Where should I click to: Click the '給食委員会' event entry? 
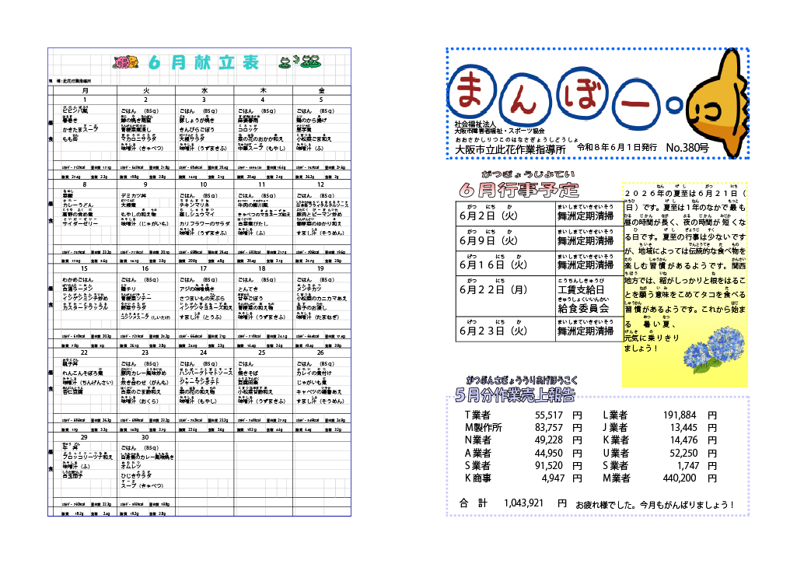pos(583,308)
